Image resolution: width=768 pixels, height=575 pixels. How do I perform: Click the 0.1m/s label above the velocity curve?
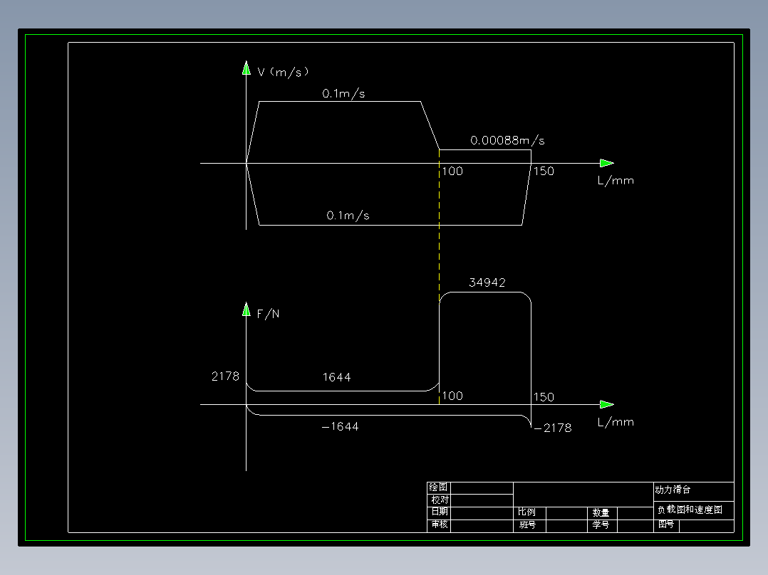pyautogui.click(x=343, y=93)
